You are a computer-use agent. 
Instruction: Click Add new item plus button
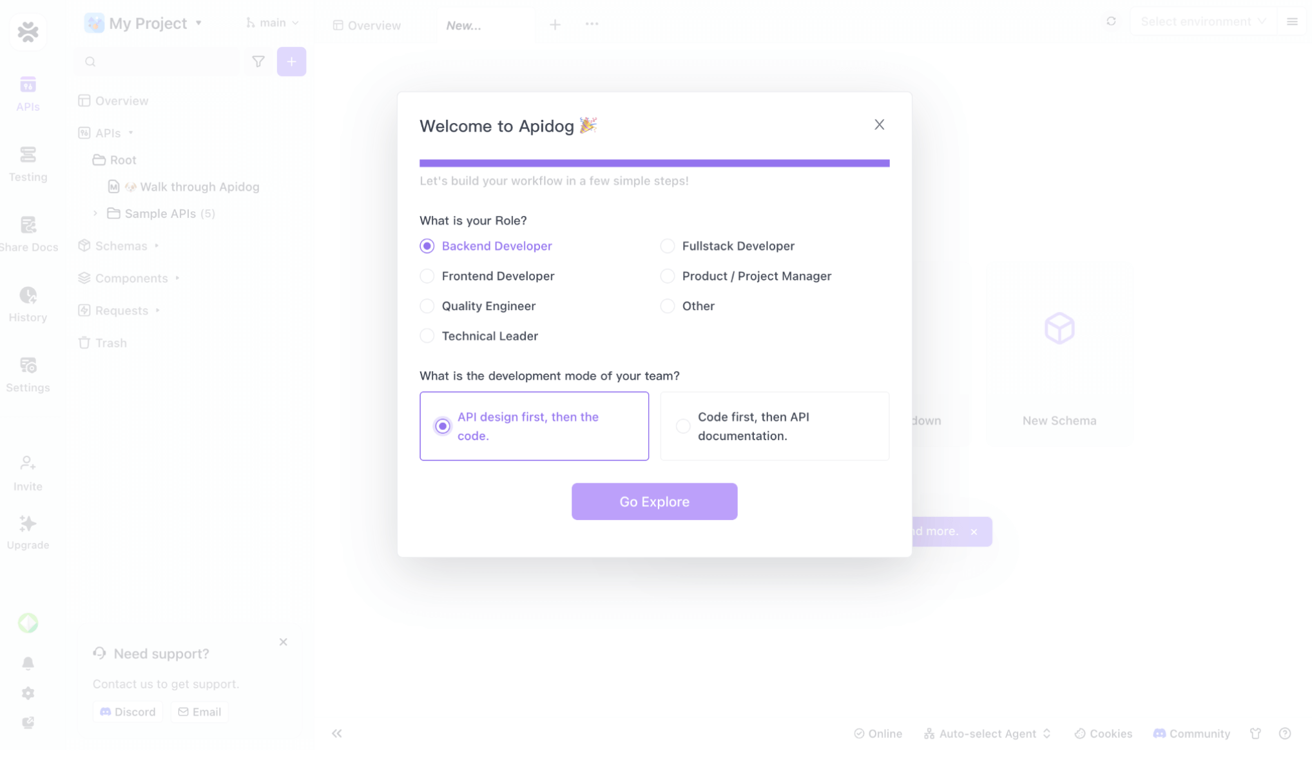(292, 61)
